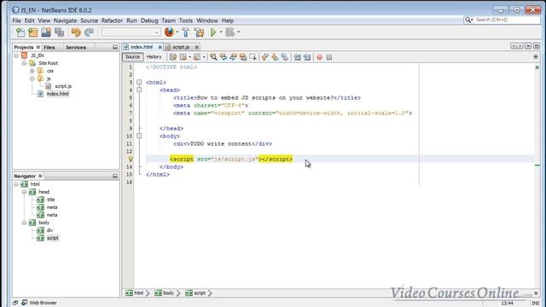Image resolution: width=546 pixels, height=307 pixels.
Task: Close the index.html editor tab
Action: pyautogui.click(x=160, y=47)
